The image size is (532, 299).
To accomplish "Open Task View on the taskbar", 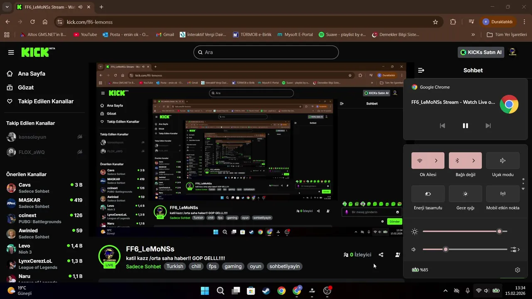I will pyautogui.click(x=236, y=291).
